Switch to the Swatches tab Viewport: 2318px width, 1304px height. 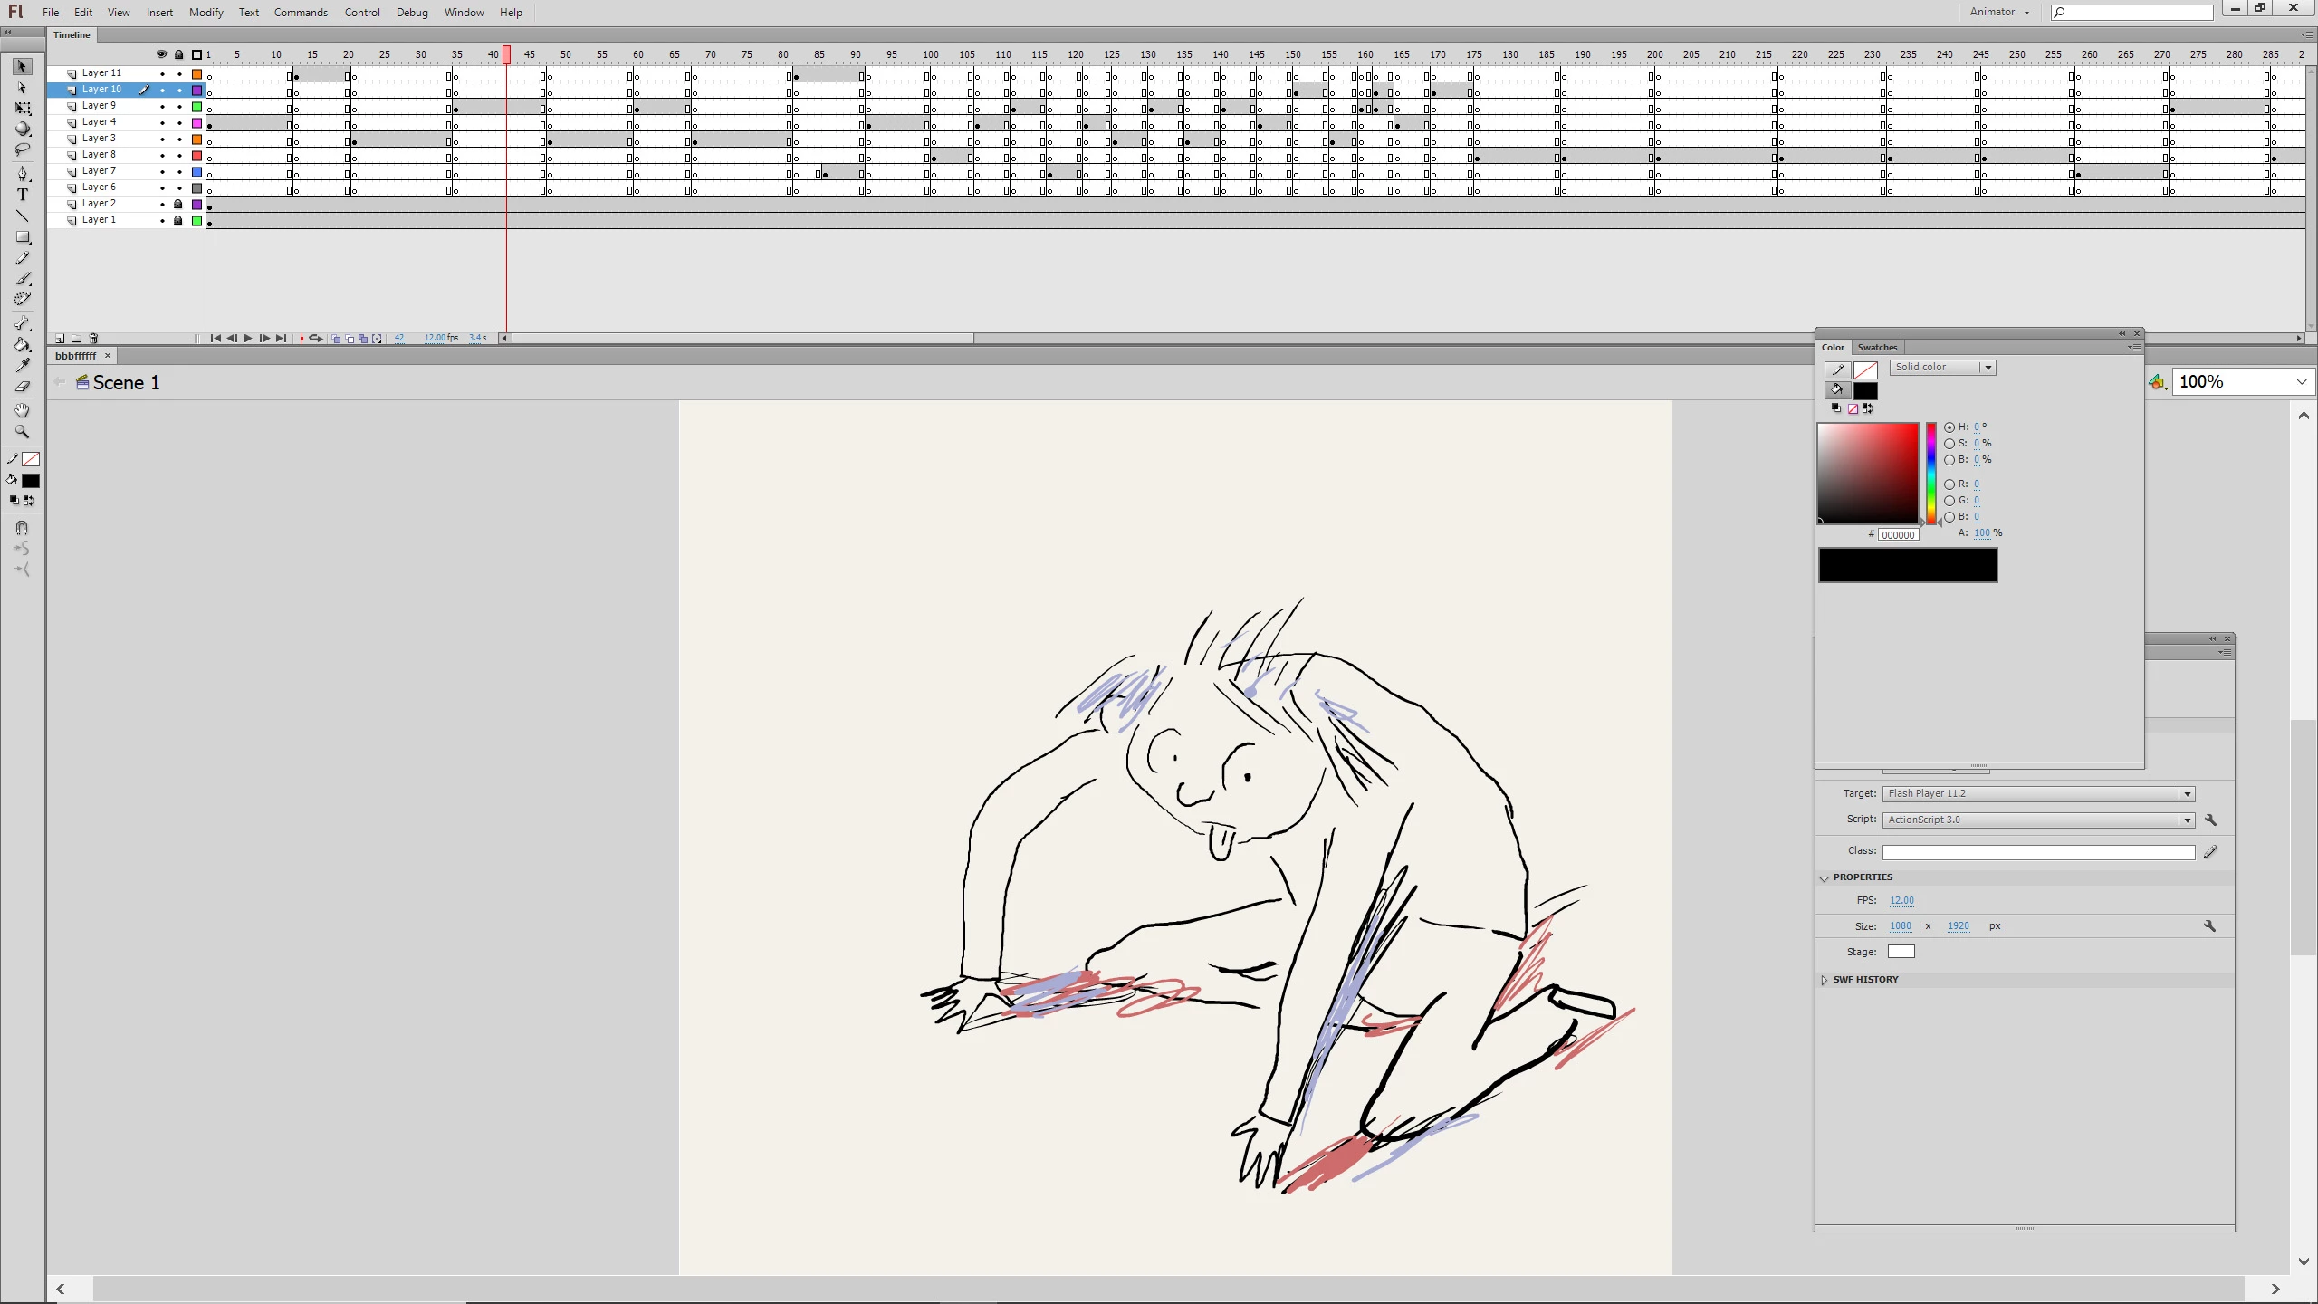[1876, 347]
